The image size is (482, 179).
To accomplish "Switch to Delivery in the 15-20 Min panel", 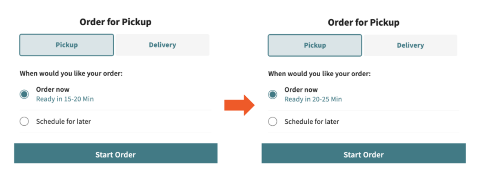I will click(x=163, y=45).
